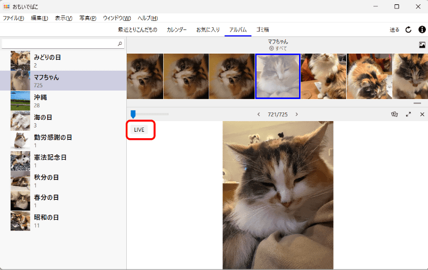Click the 721/725 photo counter
Image resolution: width=428 pixels, height=270 pixels.
click(x=278, y=115)
